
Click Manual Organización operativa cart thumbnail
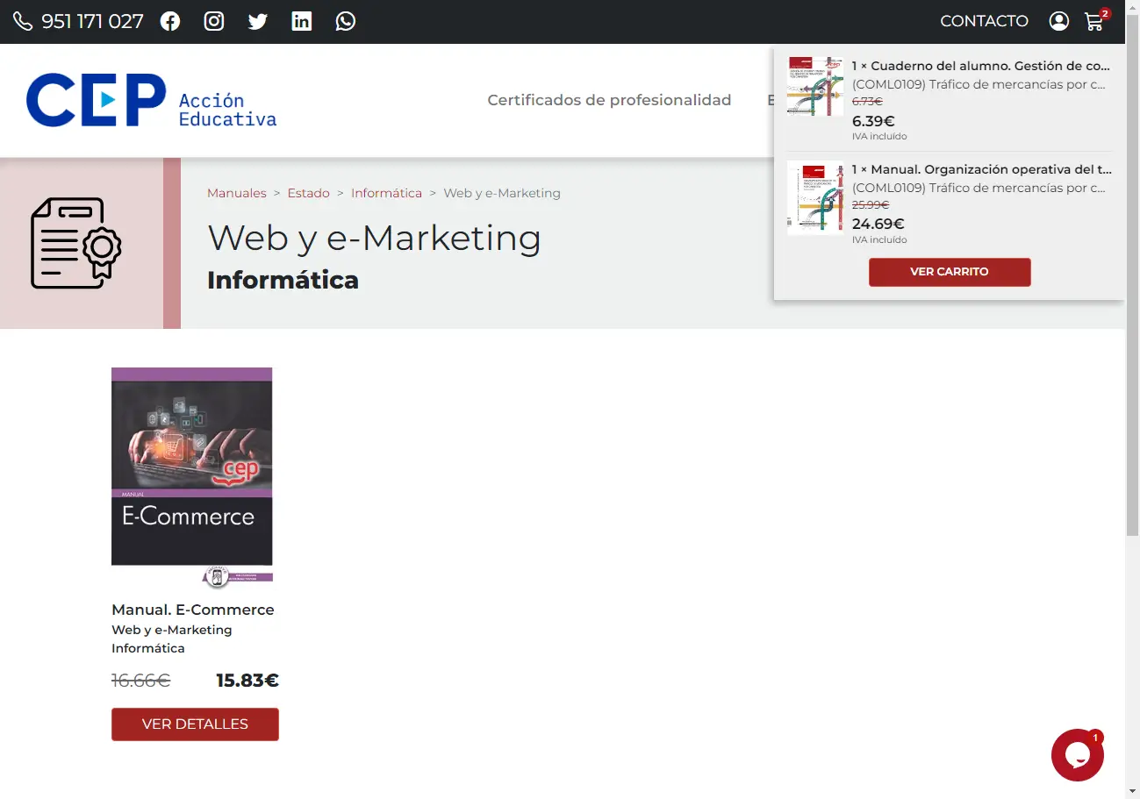815,198
